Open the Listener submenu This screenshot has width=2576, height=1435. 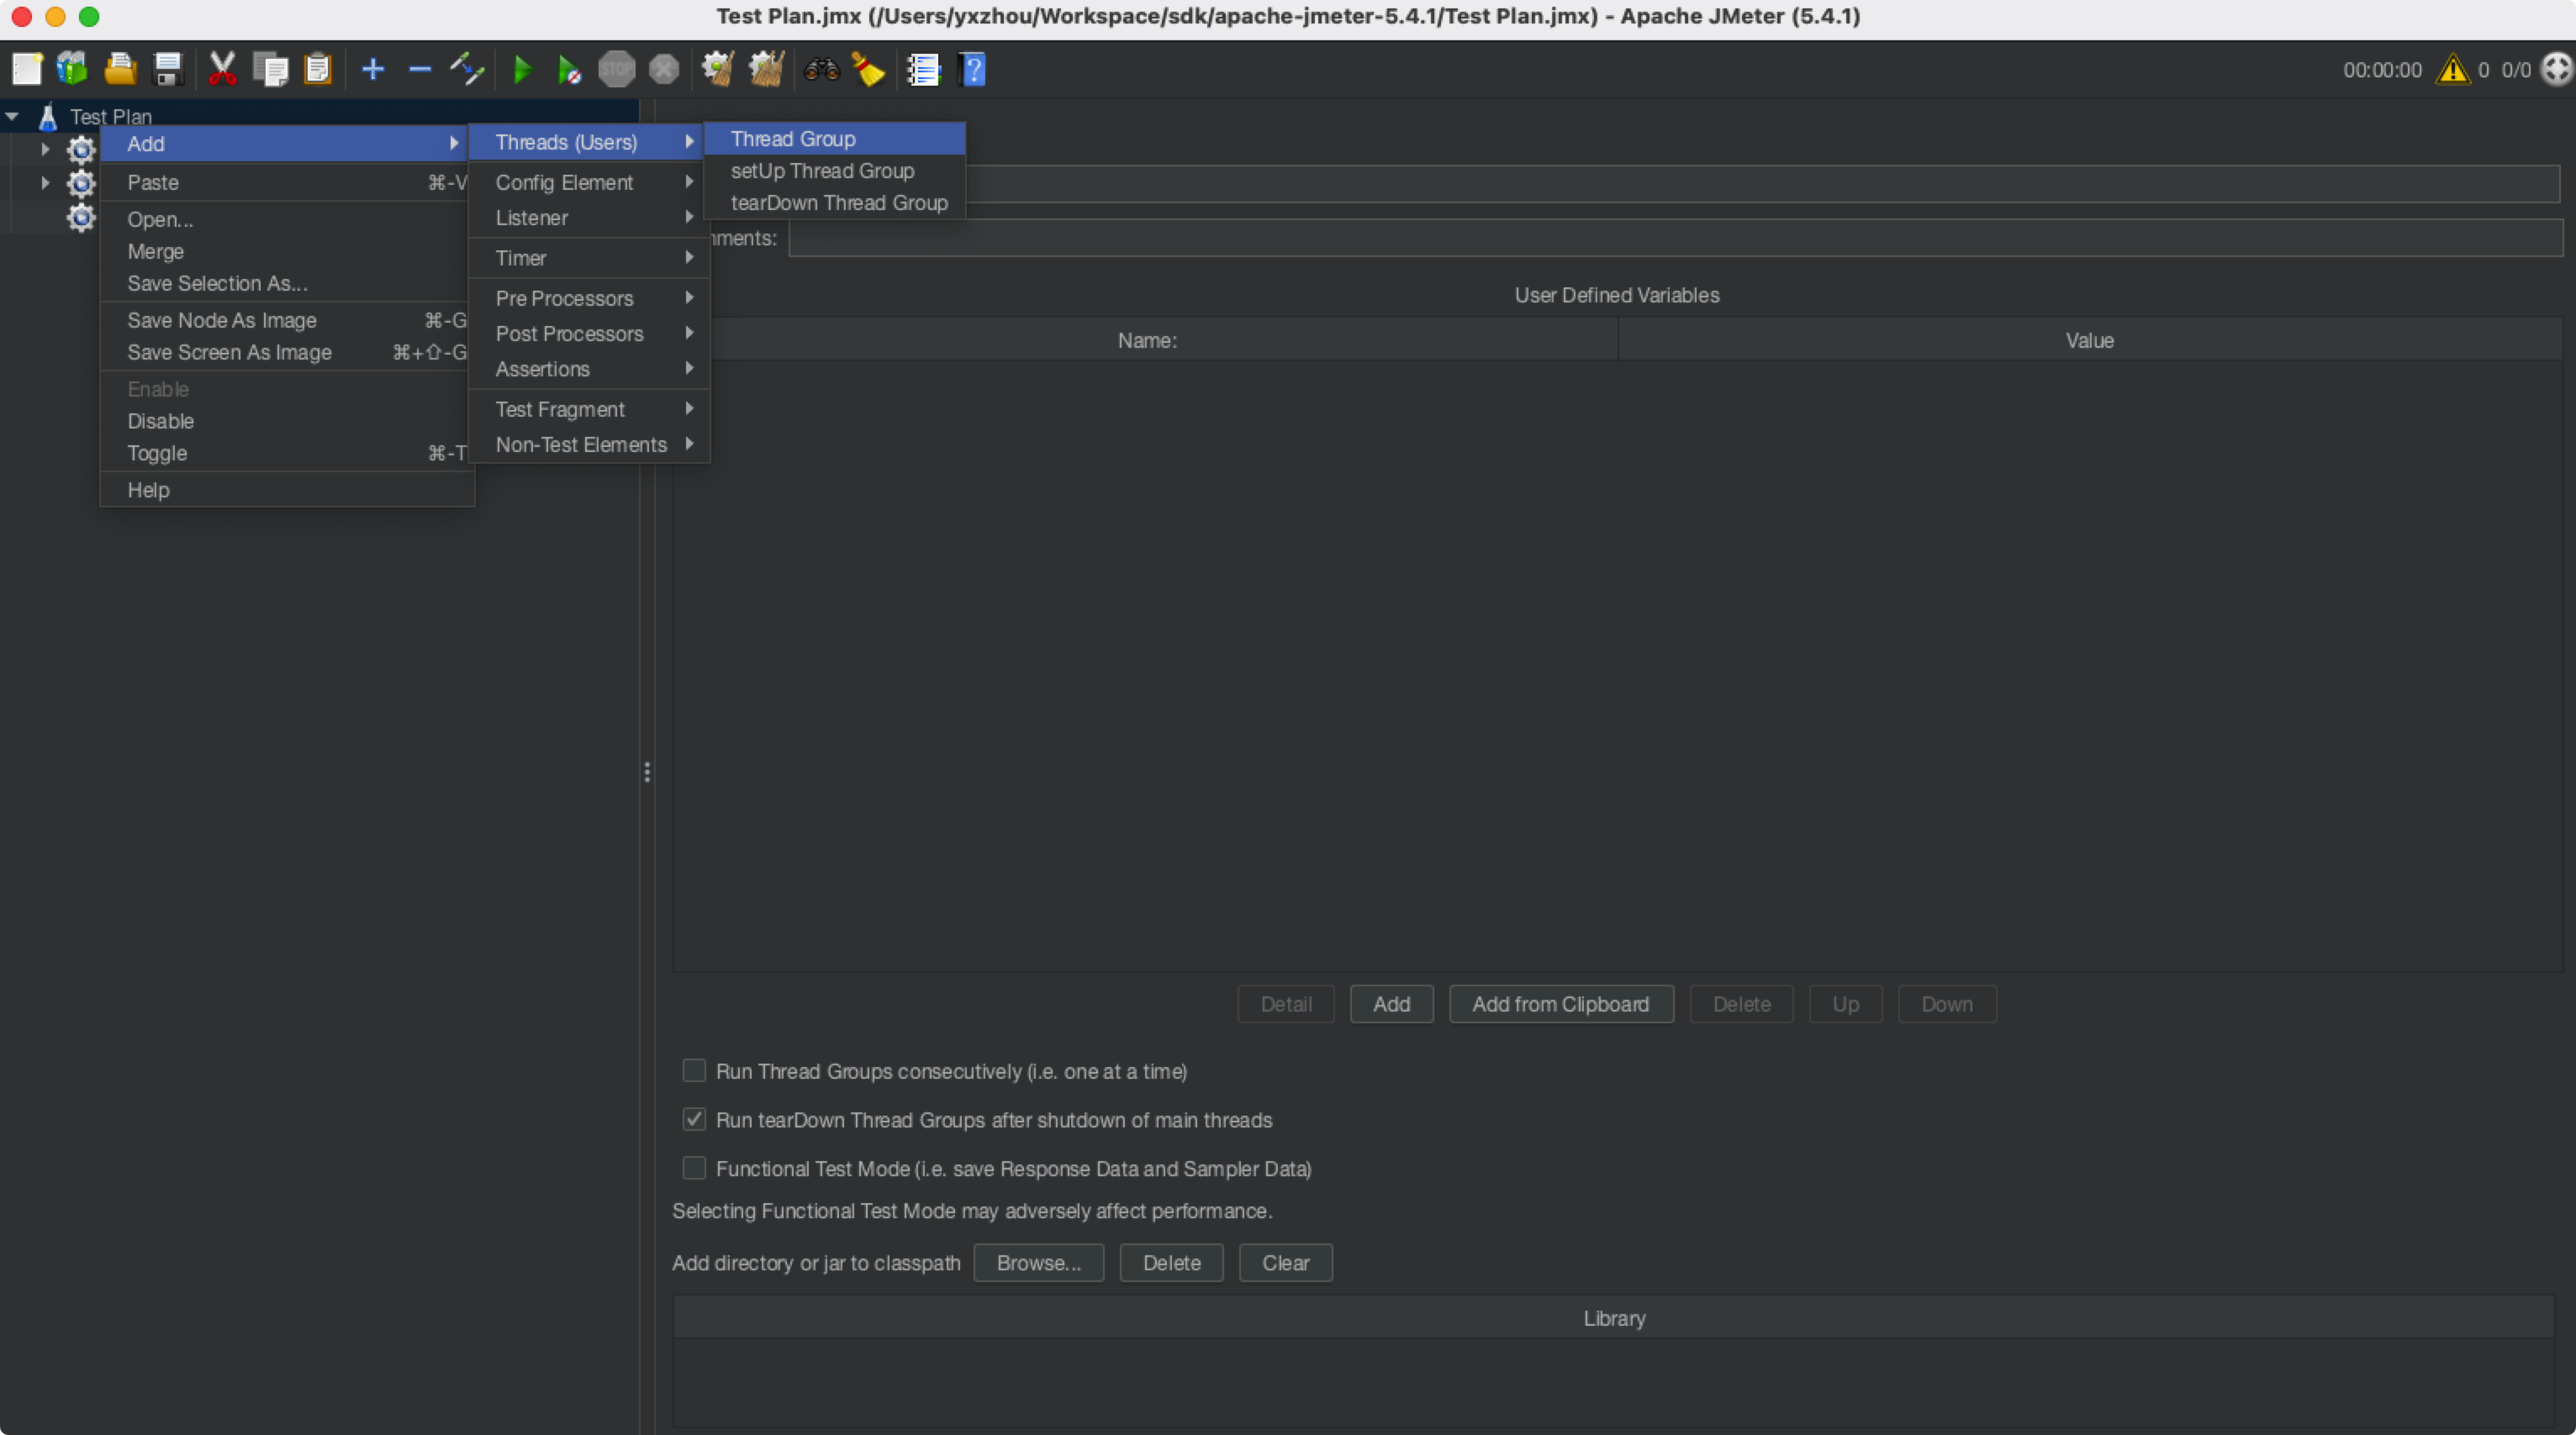pyautogui.click(x=589, y=217)
